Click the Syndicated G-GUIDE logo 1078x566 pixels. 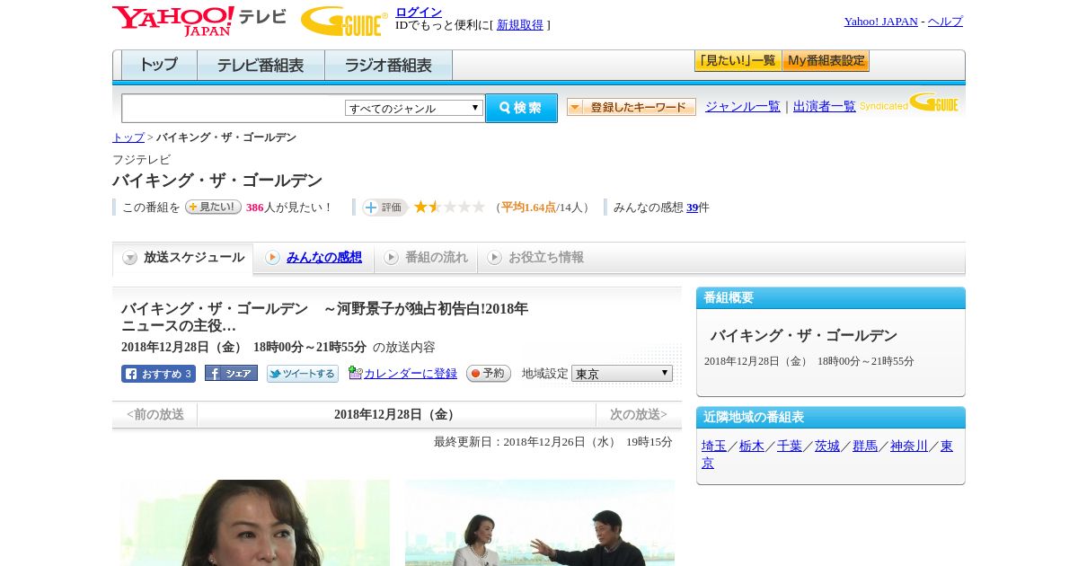(909, 102)
